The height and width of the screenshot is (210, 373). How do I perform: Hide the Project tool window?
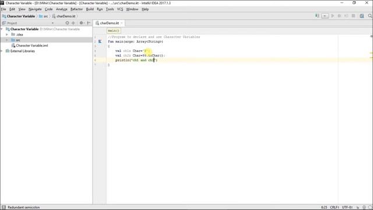[89, 23]
